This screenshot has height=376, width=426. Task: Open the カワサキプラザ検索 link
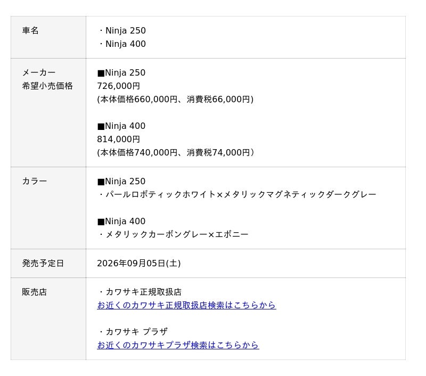(178, 345)
